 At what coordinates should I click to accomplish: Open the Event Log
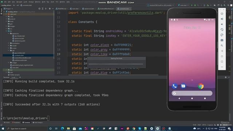pos(225,123)
